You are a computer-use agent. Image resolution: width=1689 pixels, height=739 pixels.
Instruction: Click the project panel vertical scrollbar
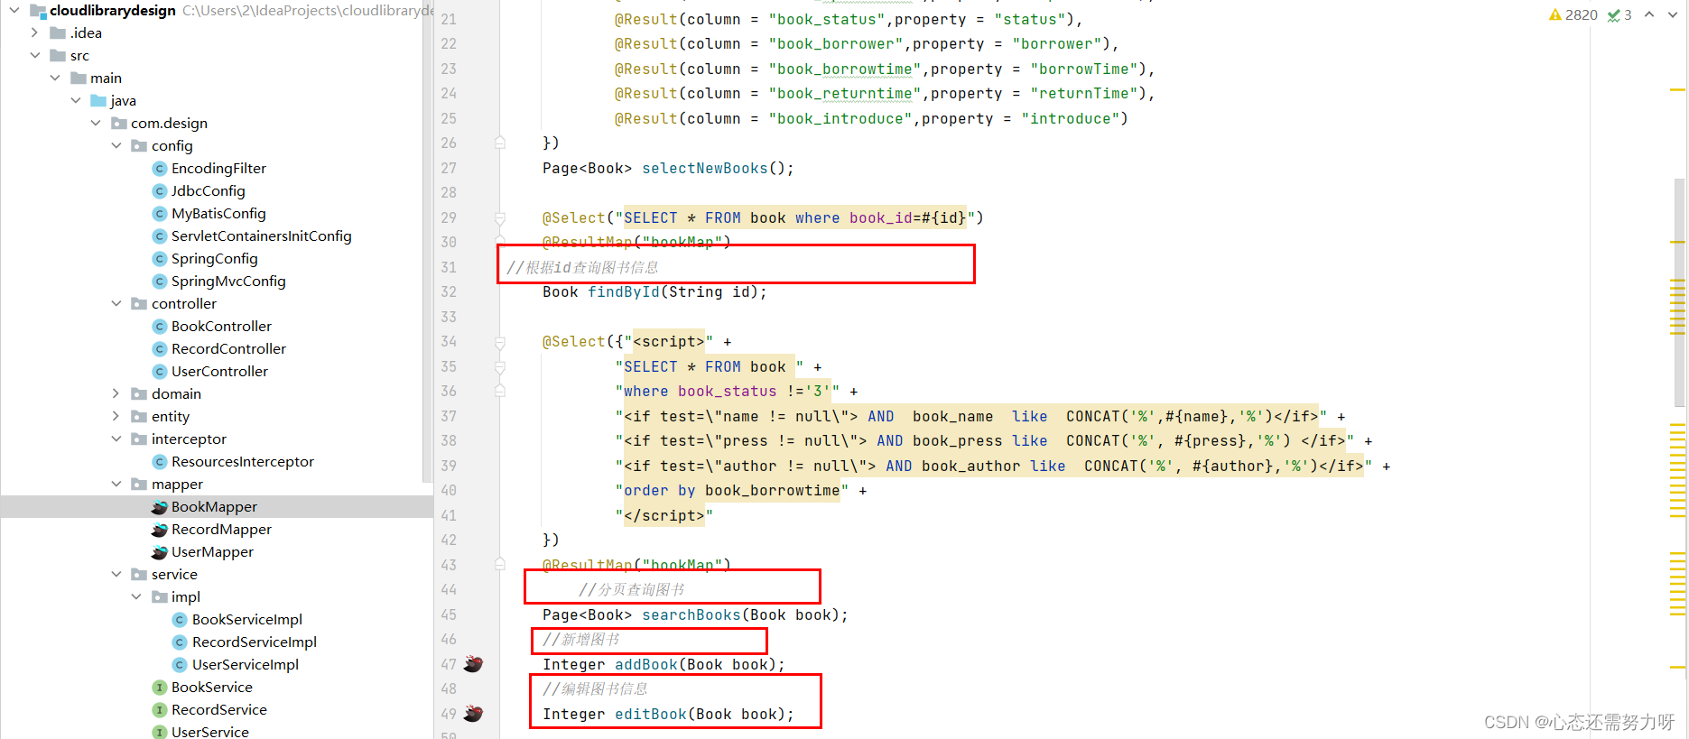tap(427, 242)
